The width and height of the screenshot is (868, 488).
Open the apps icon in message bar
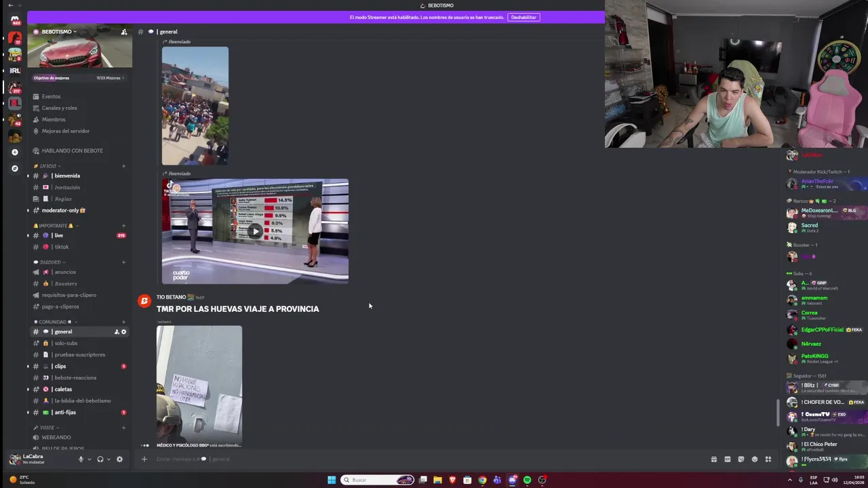[768, 459]
